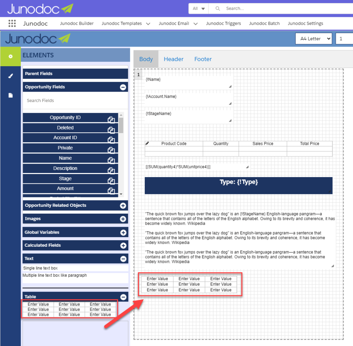The height and width of the screenshot is (346, 353).
Task: Select the Description field button
Action: [x=70, y=169]
